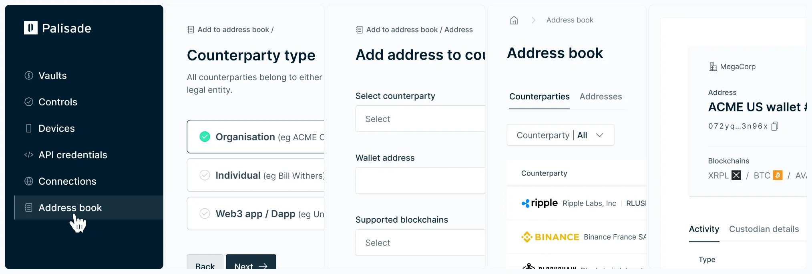812x274 pixels.
Task: Expand the Counterparty All filter dropdown
Action: 560,135
